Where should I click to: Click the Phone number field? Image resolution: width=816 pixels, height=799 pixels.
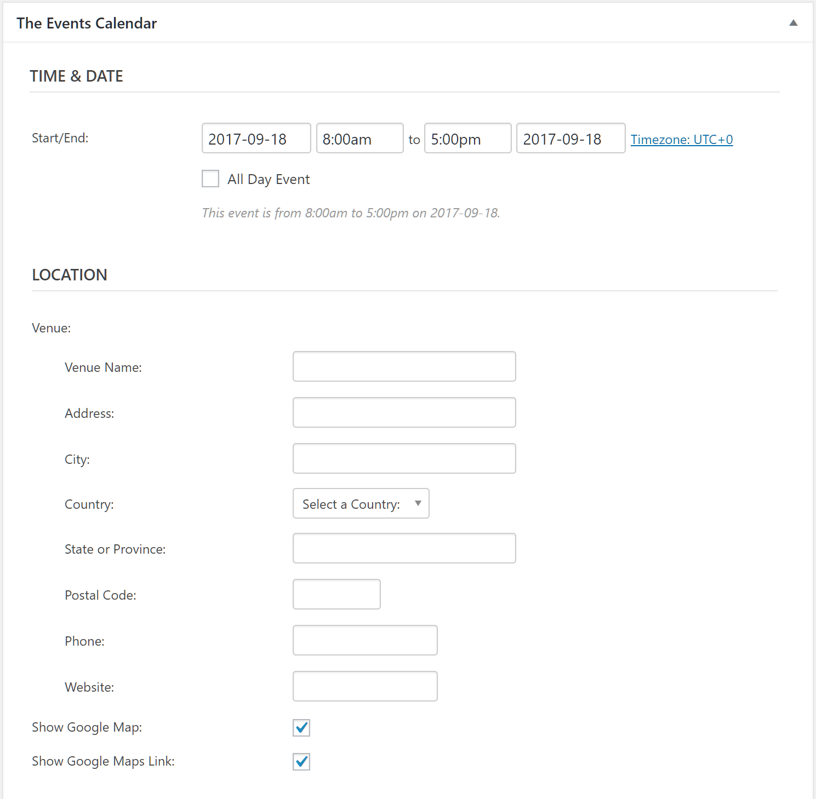365,640
